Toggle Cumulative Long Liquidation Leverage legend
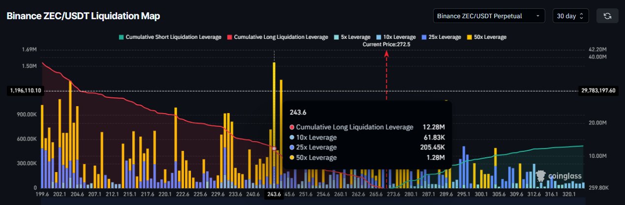625x205 pixels. tap(277, 37)
